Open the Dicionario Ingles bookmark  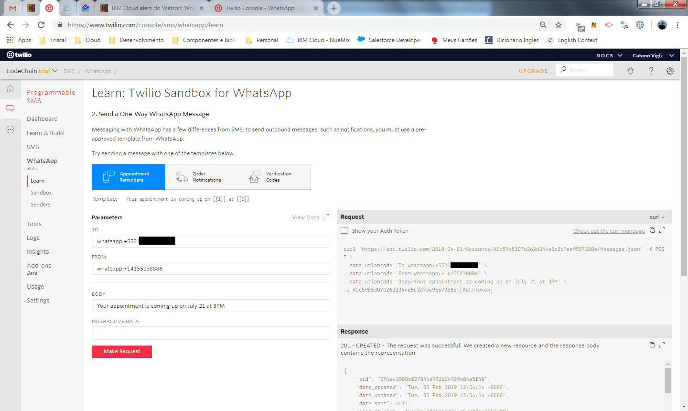(x=512, y=40)
